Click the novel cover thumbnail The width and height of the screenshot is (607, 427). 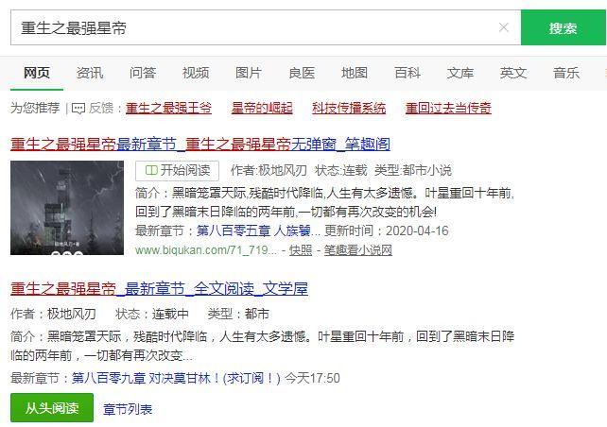(x=67, y=208)
